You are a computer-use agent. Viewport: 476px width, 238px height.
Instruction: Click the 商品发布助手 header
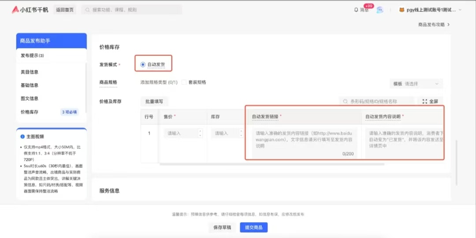click(52, 41)
